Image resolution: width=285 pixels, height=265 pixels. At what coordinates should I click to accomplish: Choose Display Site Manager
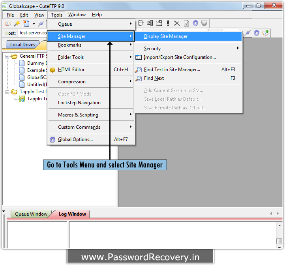(x=188, y=36)
